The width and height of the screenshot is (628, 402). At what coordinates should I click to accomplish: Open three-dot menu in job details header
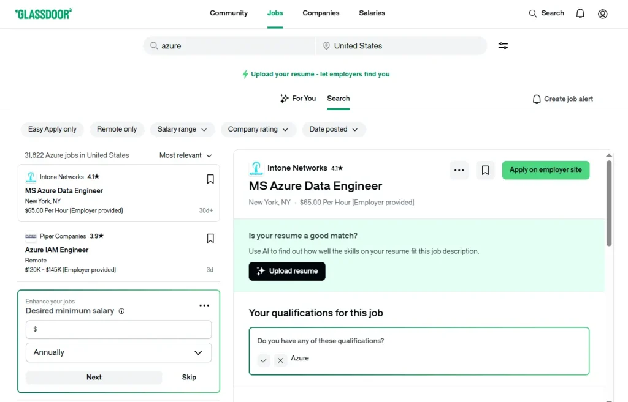459,170
